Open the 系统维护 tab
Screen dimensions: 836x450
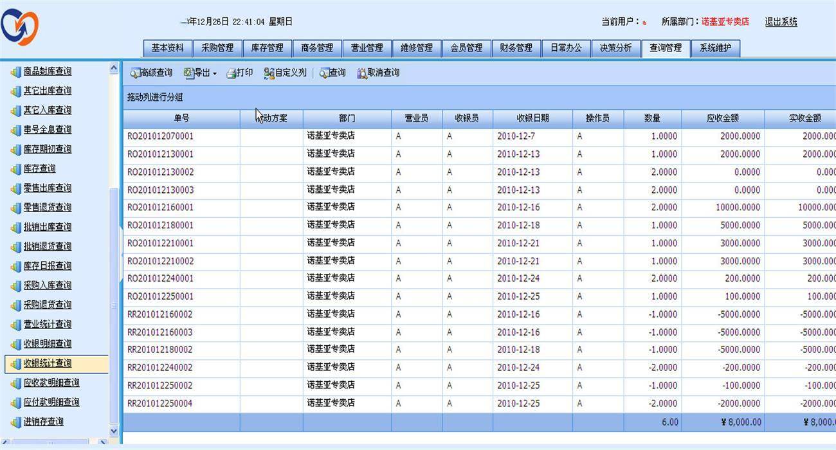716,48
